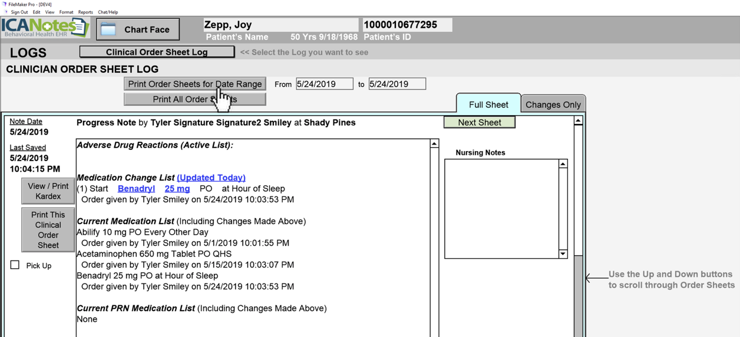Open the Benadryl medication link
This screenshot has height=337, width=740.
point(136,189)
